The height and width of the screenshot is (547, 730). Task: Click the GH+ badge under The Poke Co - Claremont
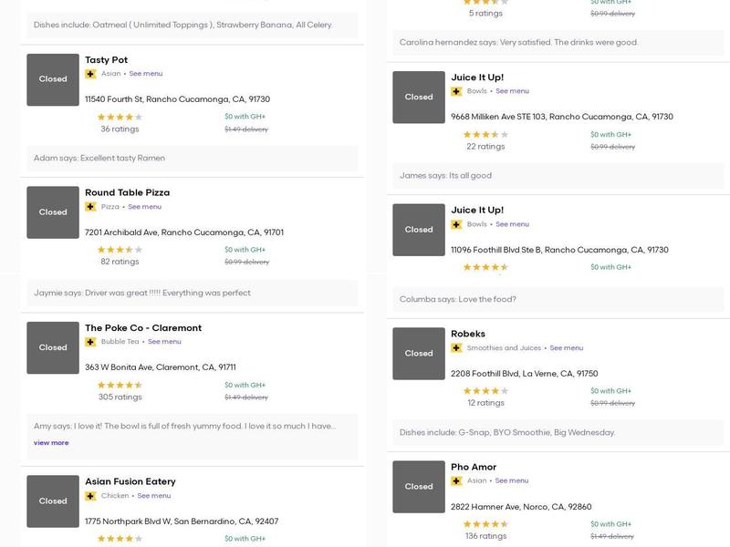click(90, 342)
